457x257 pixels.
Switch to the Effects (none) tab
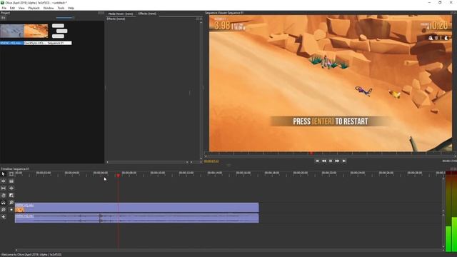click(x=147, y=14)
